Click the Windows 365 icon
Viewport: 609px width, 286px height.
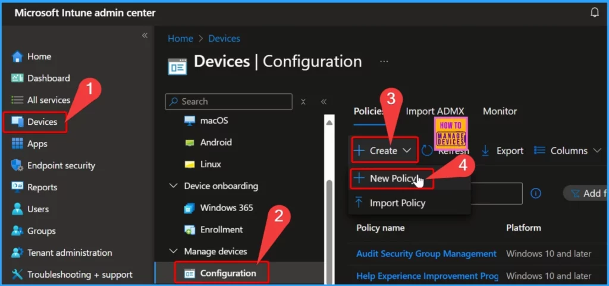point(190,208)
